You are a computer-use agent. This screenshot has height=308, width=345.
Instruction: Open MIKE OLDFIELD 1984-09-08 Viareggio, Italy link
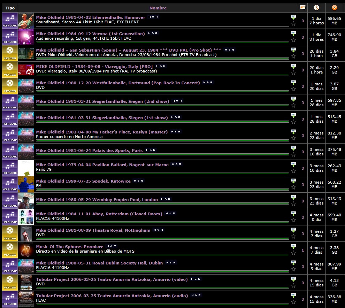[94, 67]
